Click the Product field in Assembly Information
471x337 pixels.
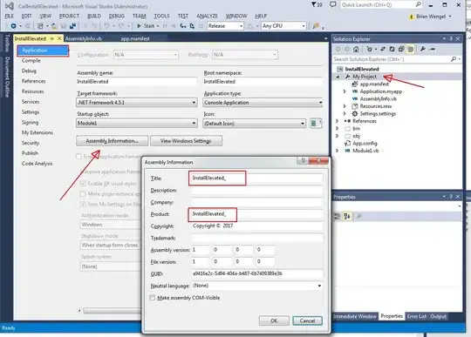tap(256, 213)
